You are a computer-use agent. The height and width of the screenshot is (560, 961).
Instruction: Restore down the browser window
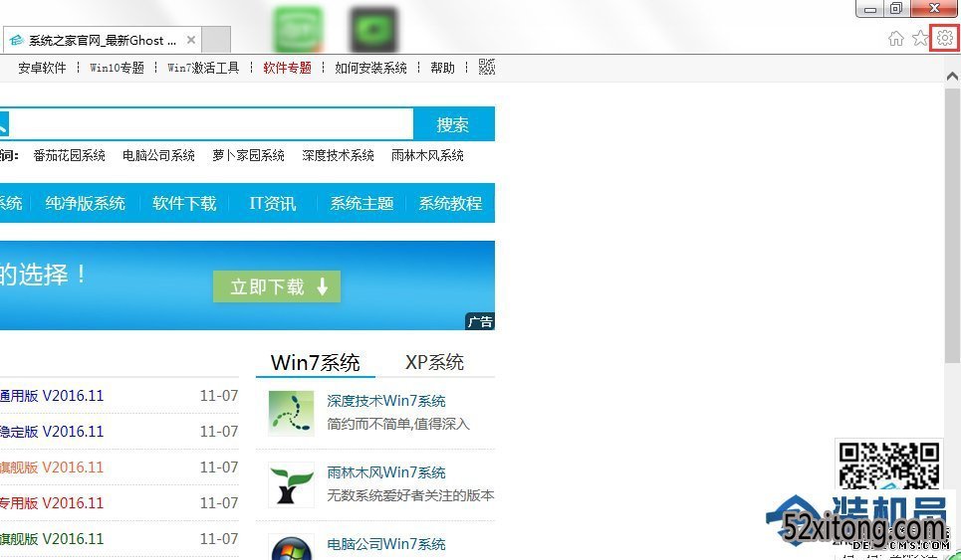pos(896,8)
